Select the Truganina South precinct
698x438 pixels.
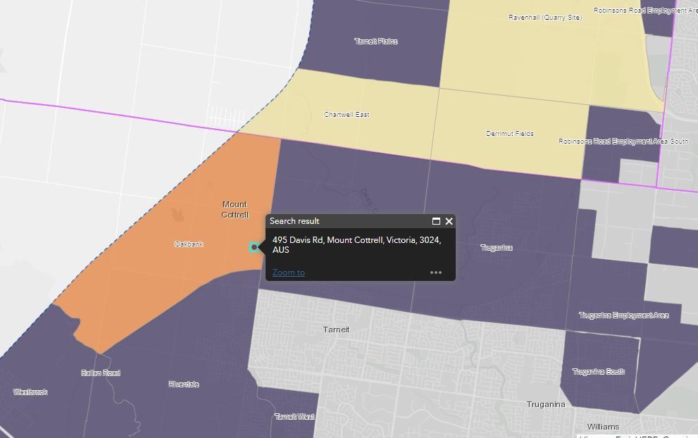[x=598, y=371]
